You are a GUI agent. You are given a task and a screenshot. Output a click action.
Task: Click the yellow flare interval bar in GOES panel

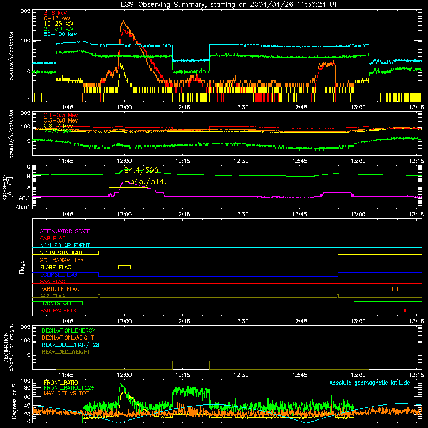[x=128, y=187]
